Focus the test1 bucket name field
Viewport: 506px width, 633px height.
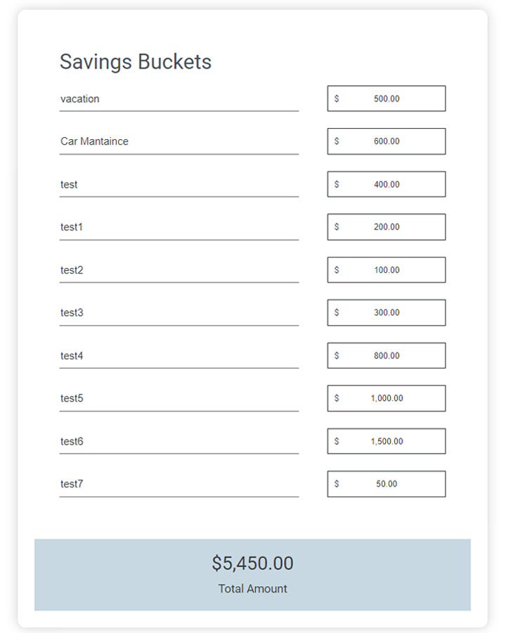click(x=179, y=227)
